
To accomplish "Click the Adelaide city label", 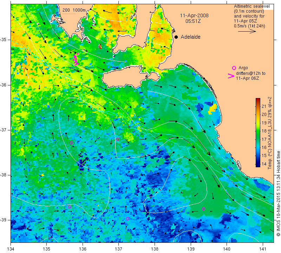I will [x=190, y=37].
